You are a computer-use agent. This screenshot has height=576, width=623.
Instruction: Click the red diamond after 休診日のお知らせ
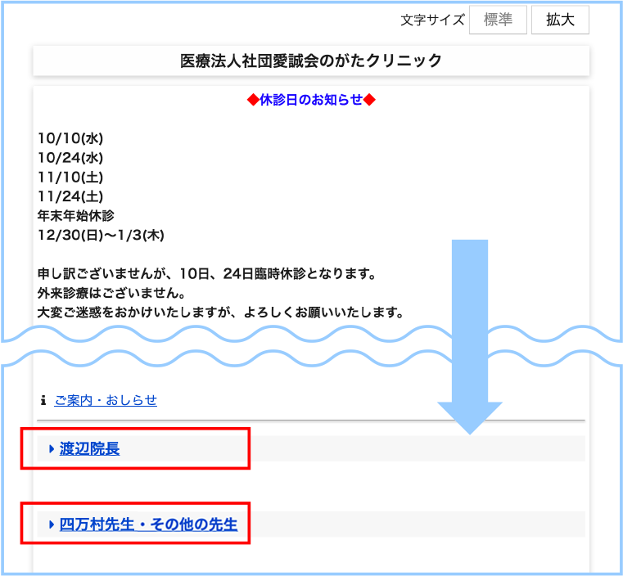click(x=369, y=100)
